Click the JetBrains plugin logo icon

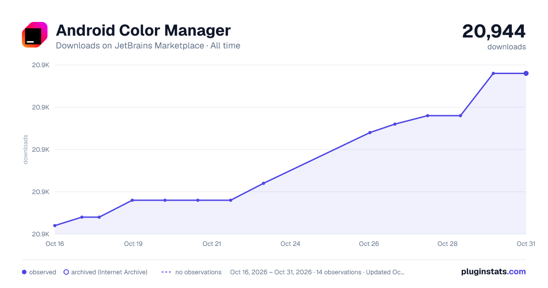[35, 34]
